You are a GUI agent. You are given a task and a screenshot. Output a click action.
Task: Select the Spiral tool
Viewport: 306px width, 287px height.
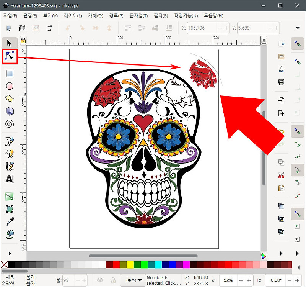click(10, 124)
